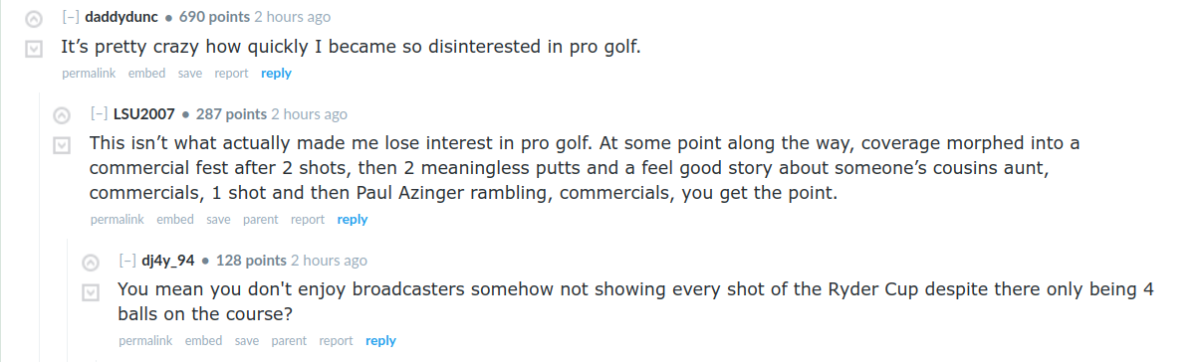The image size is (1204, 362).
Task: Reply to daddydunc's comment
Action: pos(276,73)
